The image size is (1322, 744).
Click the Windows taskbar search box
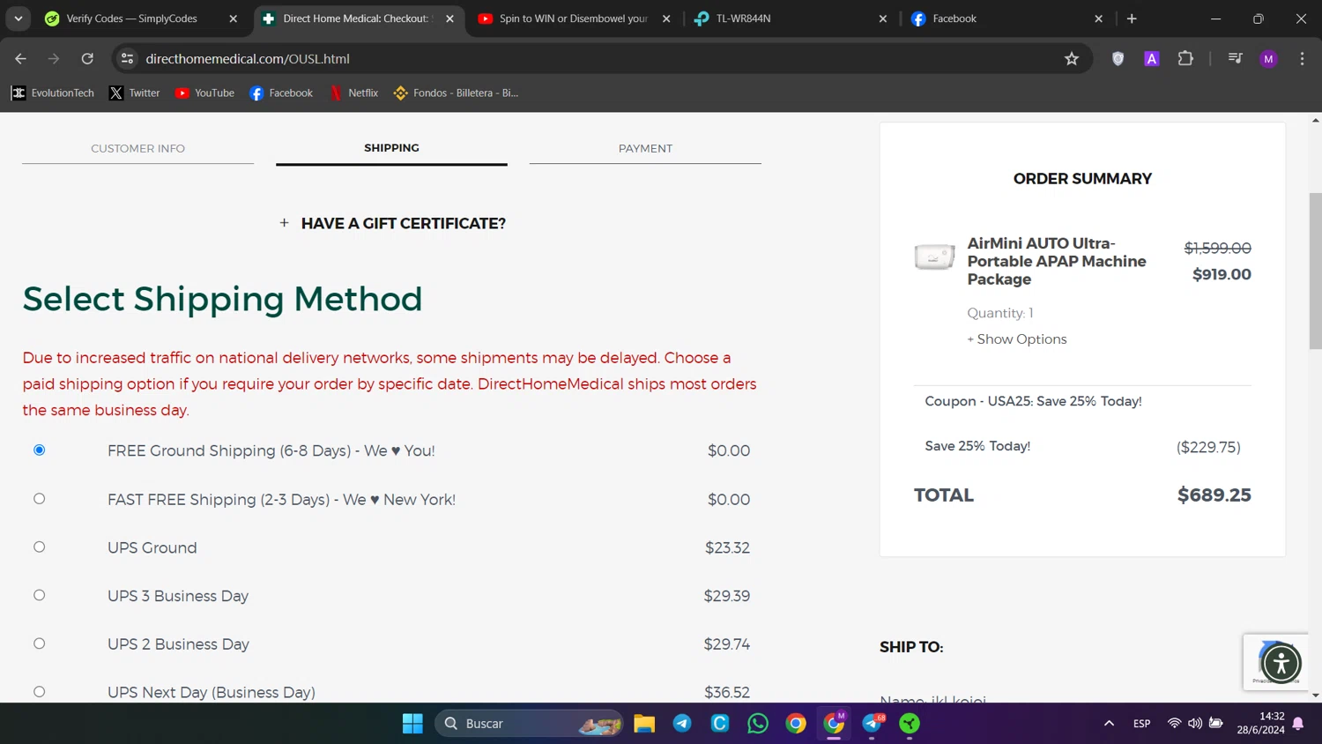click(x=529, y=724)
